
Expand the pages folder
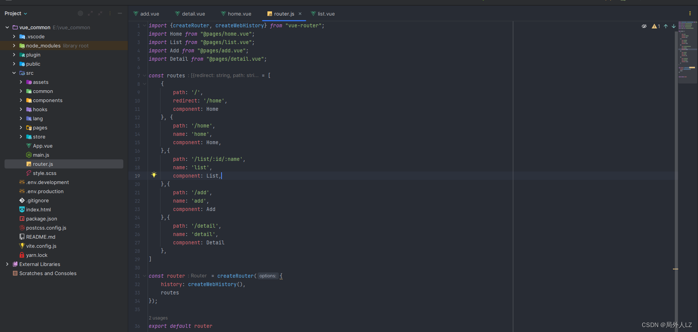coord(21,127)
